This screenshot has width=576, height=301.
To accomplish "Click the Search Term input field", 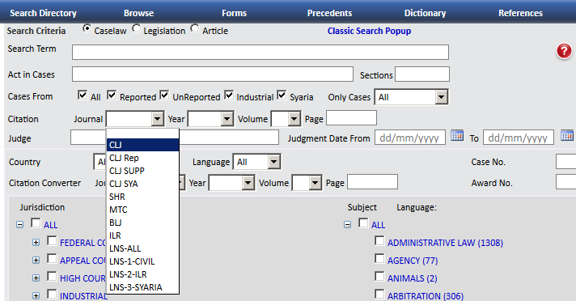I will point(260,52).
